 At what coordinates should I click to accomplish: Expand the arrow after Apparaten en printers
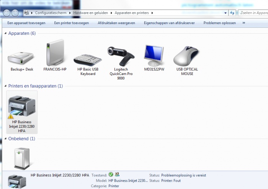point(152,13)
